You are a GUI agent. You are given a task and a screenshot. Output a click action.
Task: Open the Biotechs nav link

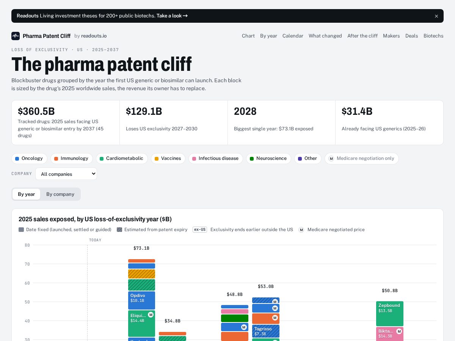click(x=433, y=36)
